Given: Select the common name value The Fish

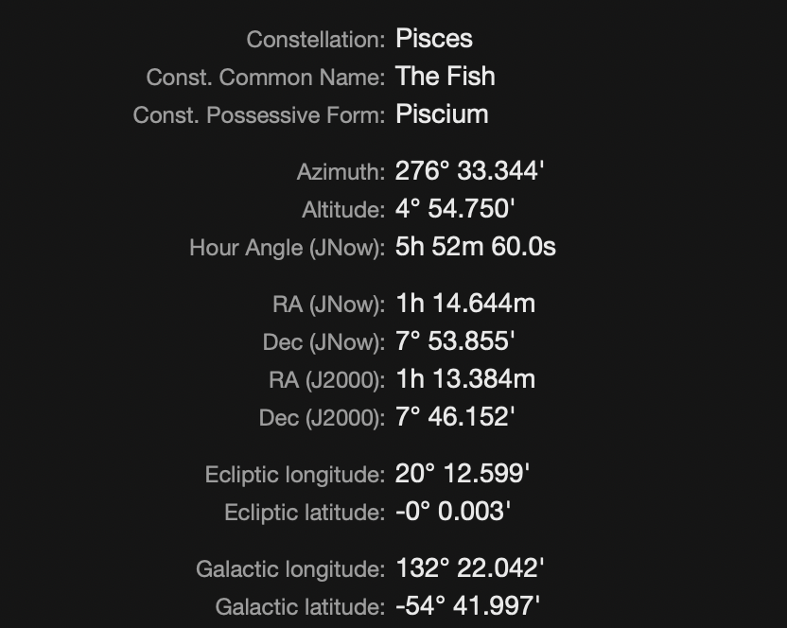Looking at the screenshot, I should point(446,77).
